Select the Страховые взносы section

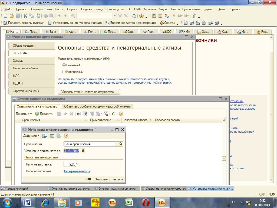pyautogui.click(x=32, y=91)
